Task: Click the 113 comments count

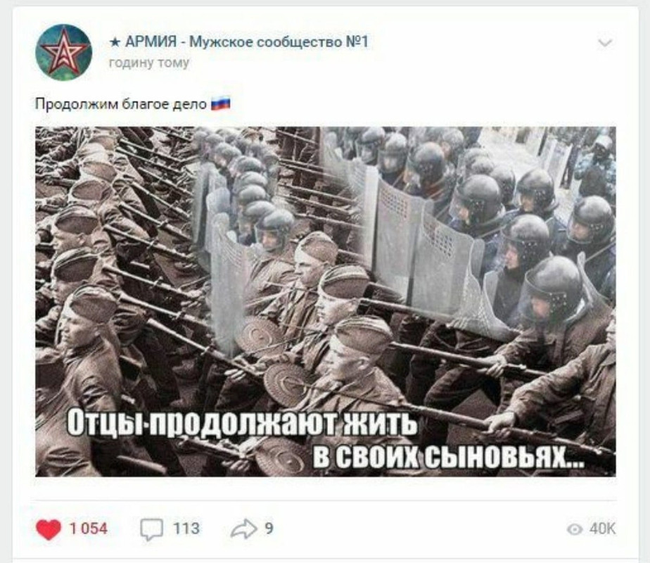Action: click(x=186, y=529)
